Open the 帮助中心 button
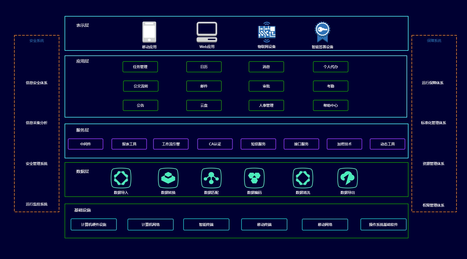This screenshot has width=467, height=259. (331, 105)
